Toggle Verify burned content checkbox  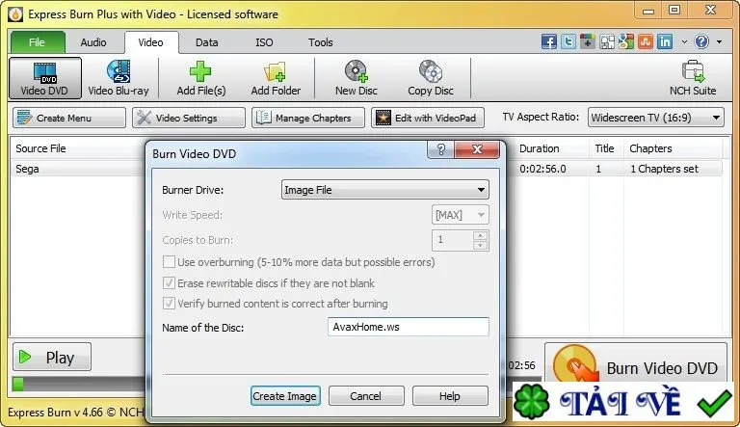(x=169, y=304)
